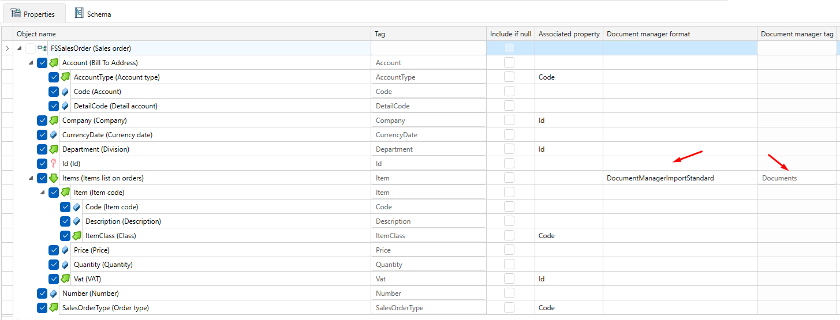The height and width of the screenshot is (320, 840).
Task: Click the DocumentManagerImportStandard format cell
Action: pos(680,178)
